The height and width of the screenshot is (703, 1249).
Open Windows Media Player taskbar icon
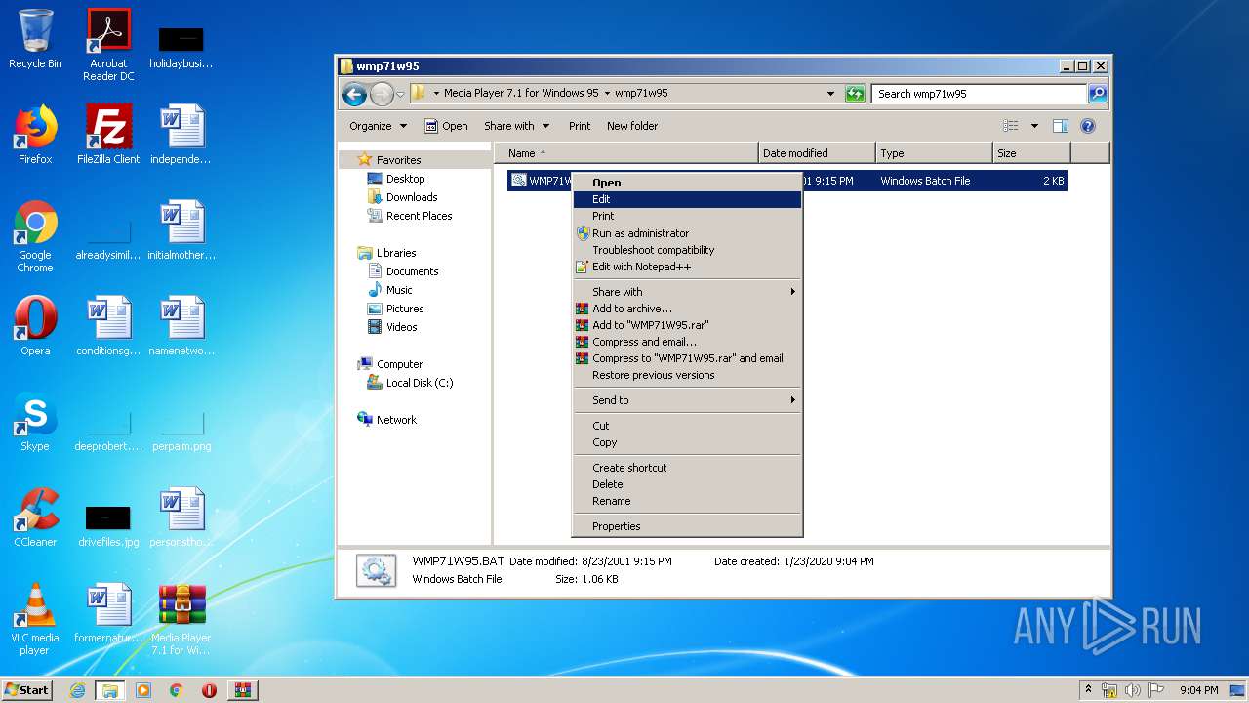pos(143,690)
